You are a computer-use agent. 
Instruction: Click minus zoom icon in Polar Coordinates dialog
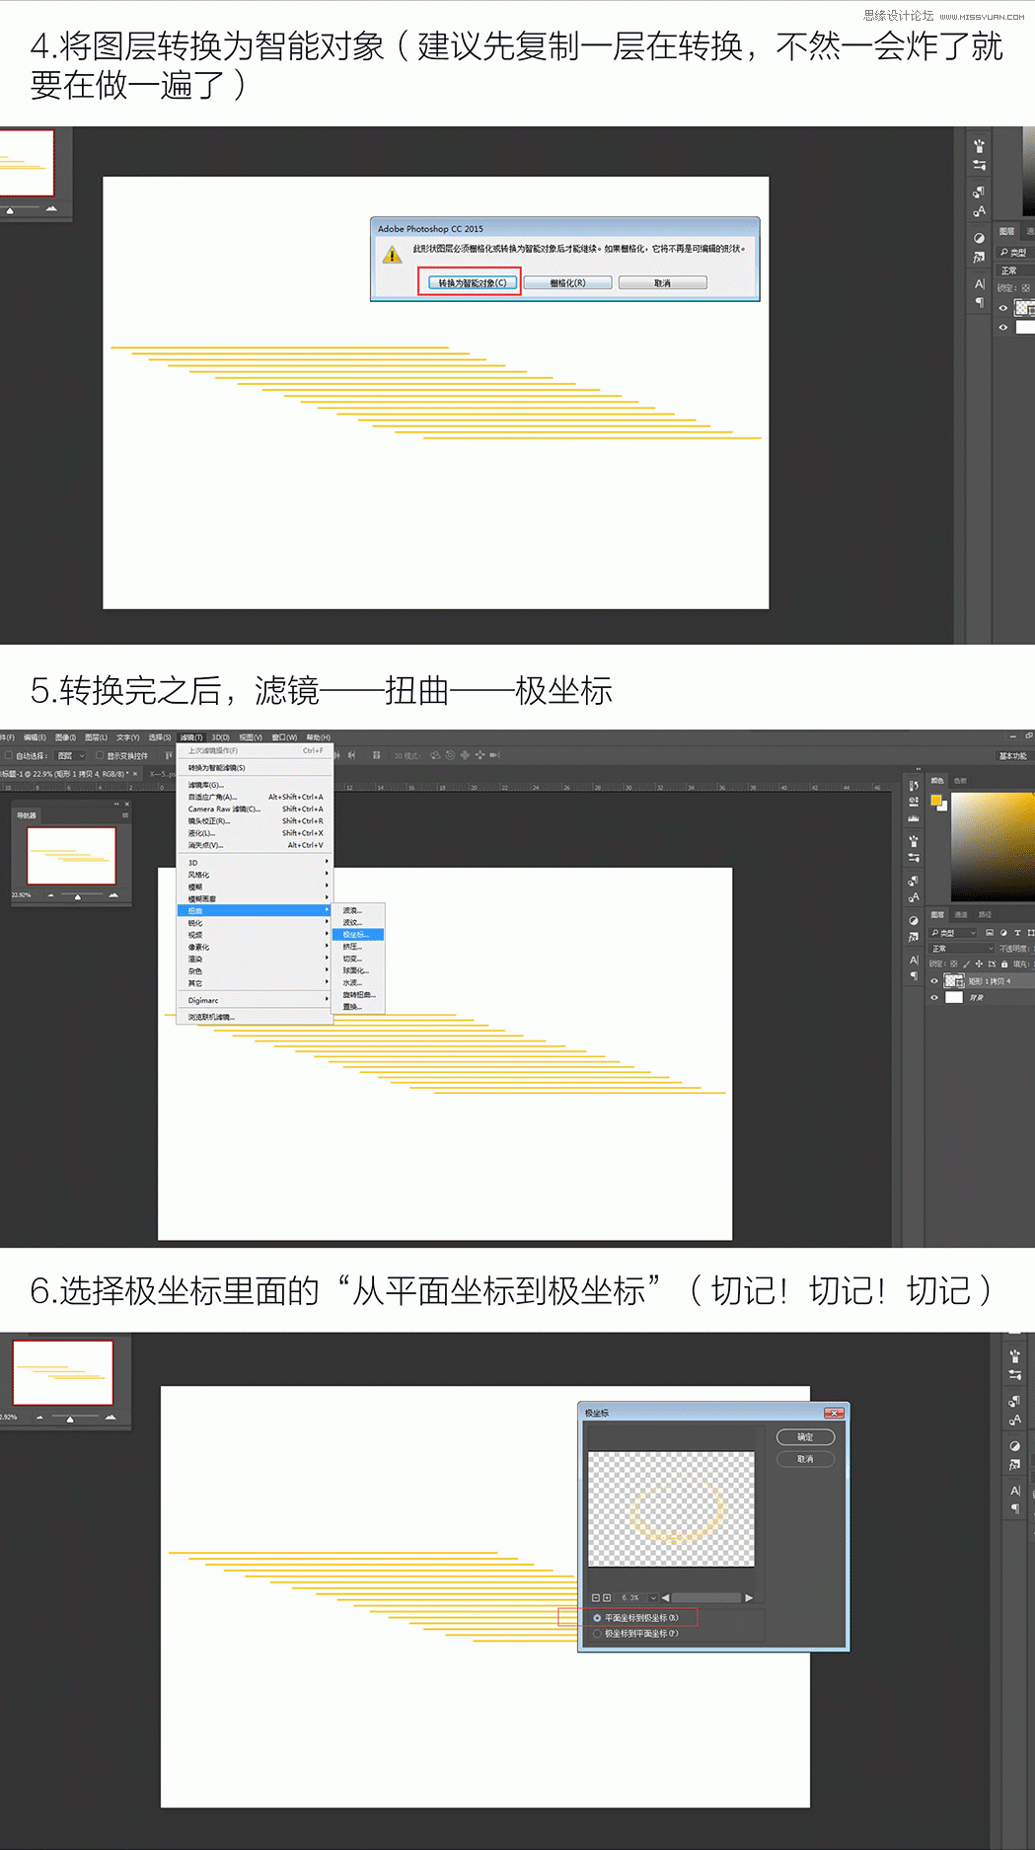(x=596, y=1598)
